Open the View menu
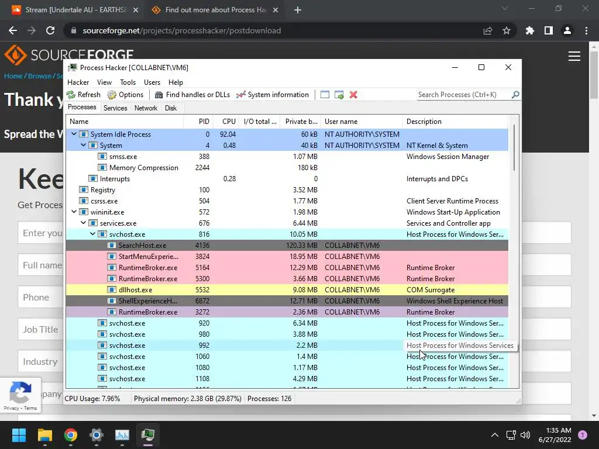The image size is (599, 449). tap(104, 82)
